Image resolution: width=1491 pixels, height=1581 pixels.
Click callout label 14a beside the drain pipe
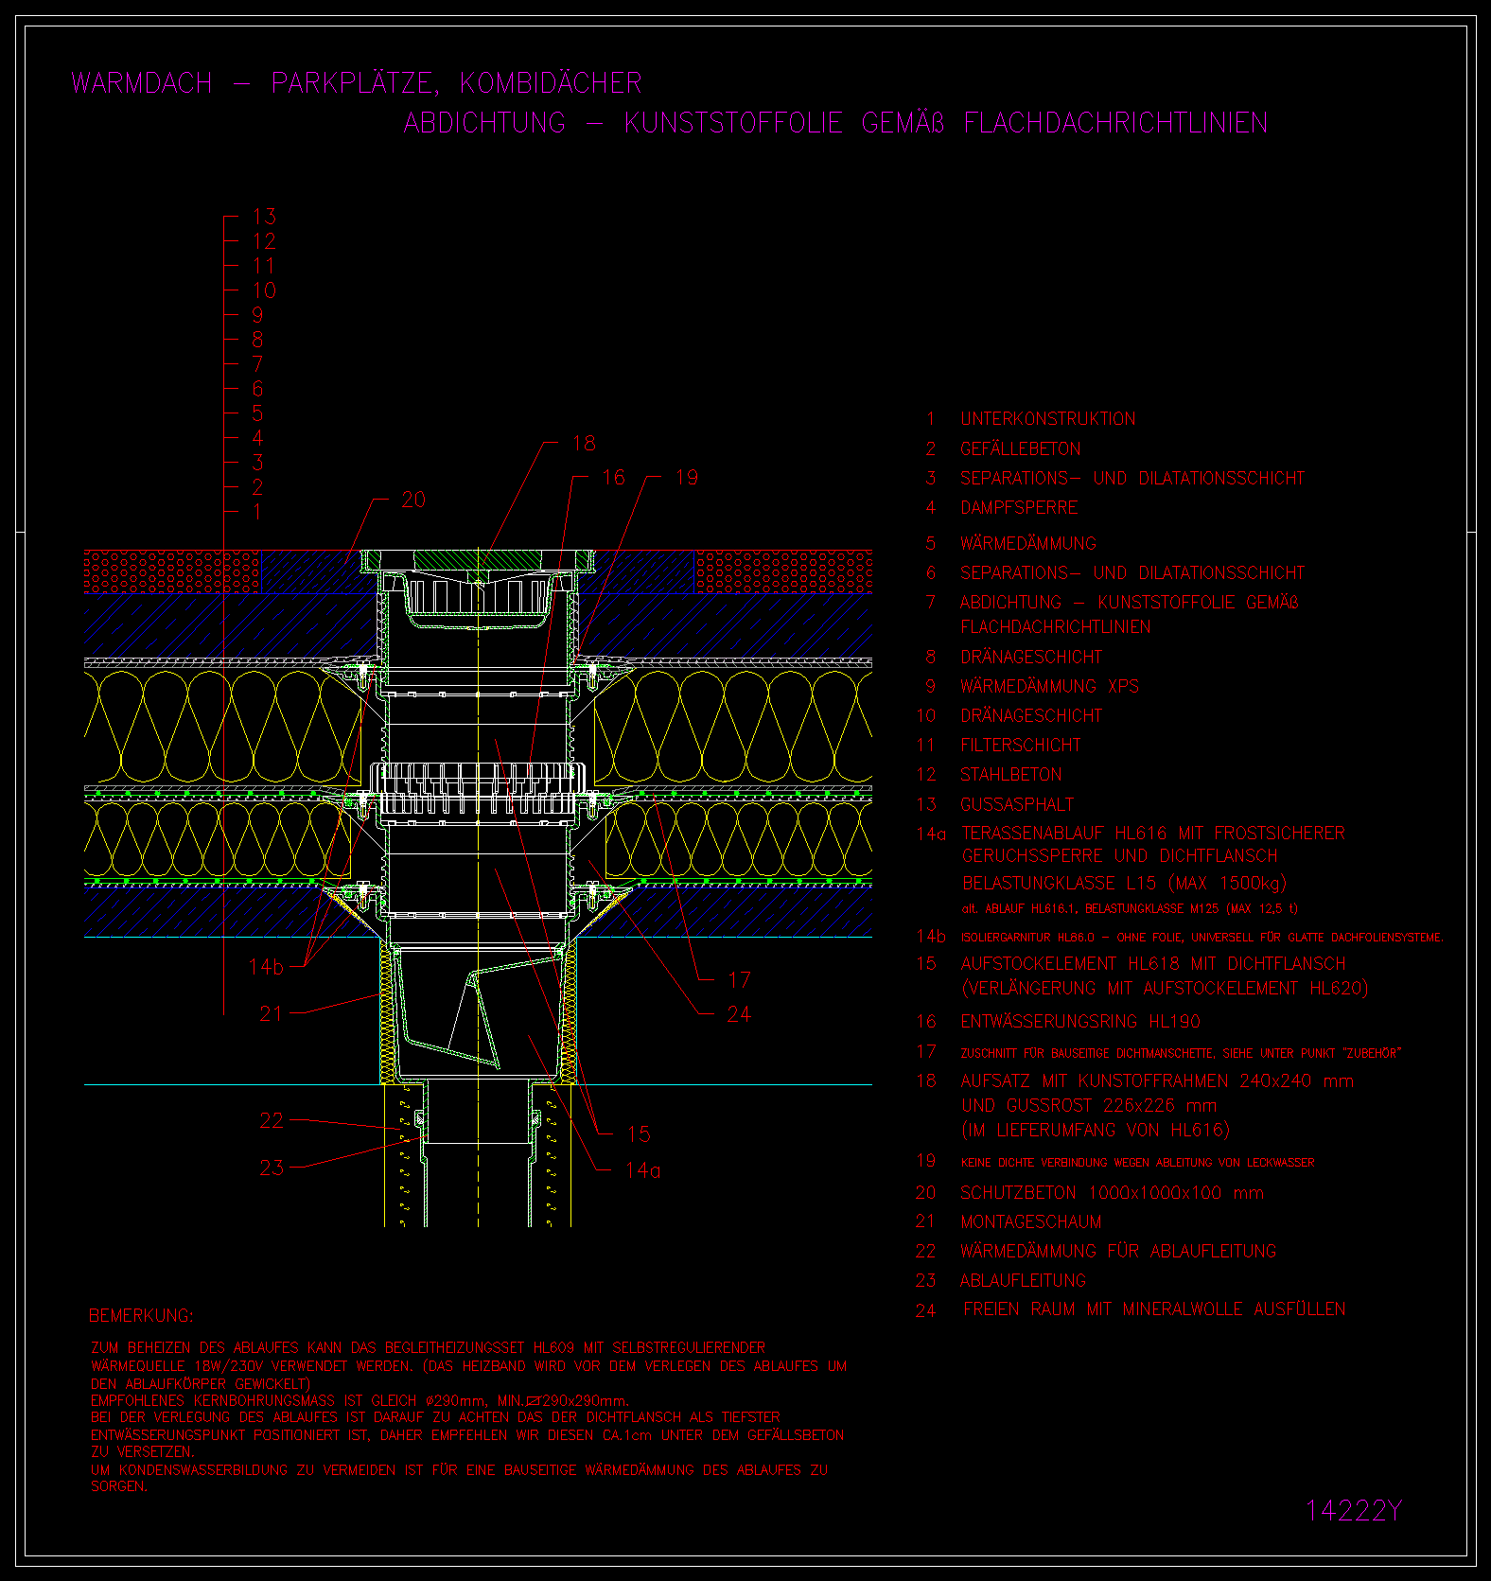click(642, 1170)
